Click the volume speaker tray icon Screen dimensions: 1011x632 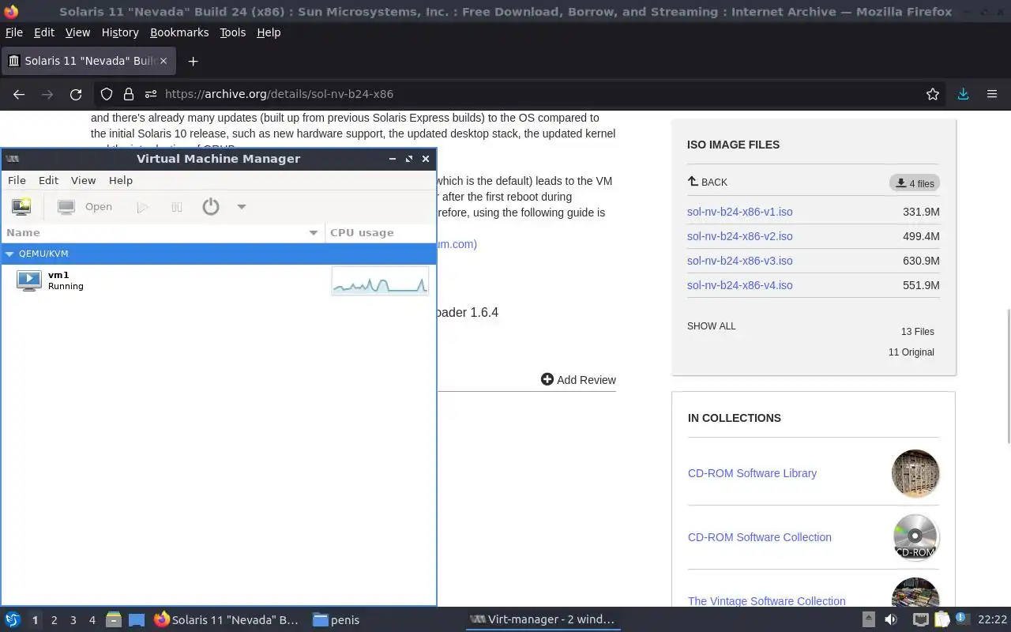[890, 620]
